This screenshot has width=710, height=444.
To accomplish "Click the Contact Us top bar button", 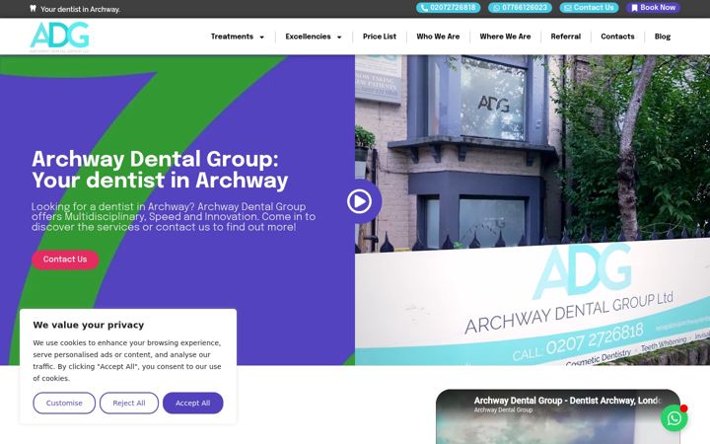I will [589, 8].
